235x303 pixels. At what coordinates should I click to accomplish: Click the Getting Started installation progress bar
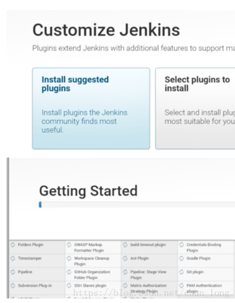(x=137, y=205)
